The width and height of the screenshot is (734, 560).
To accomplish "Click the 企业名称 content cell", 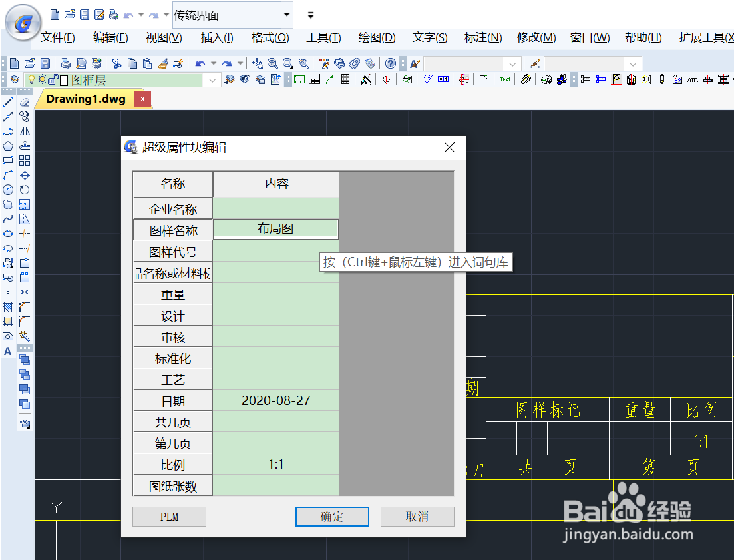I will click(x=275, y=208).
